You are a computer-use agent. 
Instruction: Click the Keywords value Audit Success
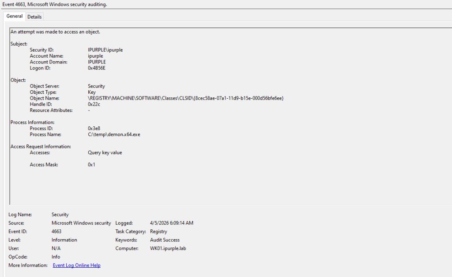pos(165,240)
